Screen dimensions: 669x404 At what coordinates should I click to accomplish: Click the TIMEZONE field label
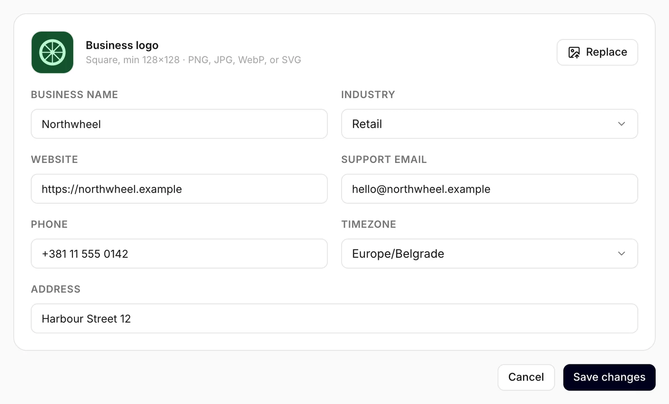click(x=369, y=224)
